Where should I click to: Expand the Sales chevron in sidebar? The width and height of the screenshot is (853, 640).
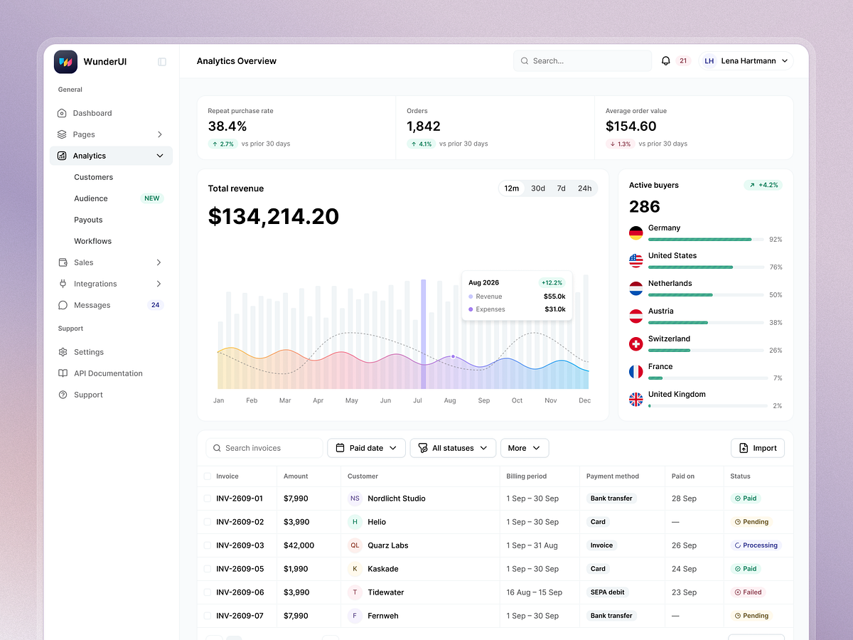[159, 262]
